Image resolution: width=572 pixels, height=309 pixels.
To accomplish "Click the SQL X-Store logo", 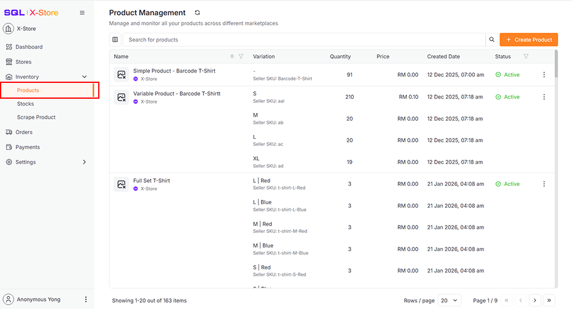I will coord(31,13).
